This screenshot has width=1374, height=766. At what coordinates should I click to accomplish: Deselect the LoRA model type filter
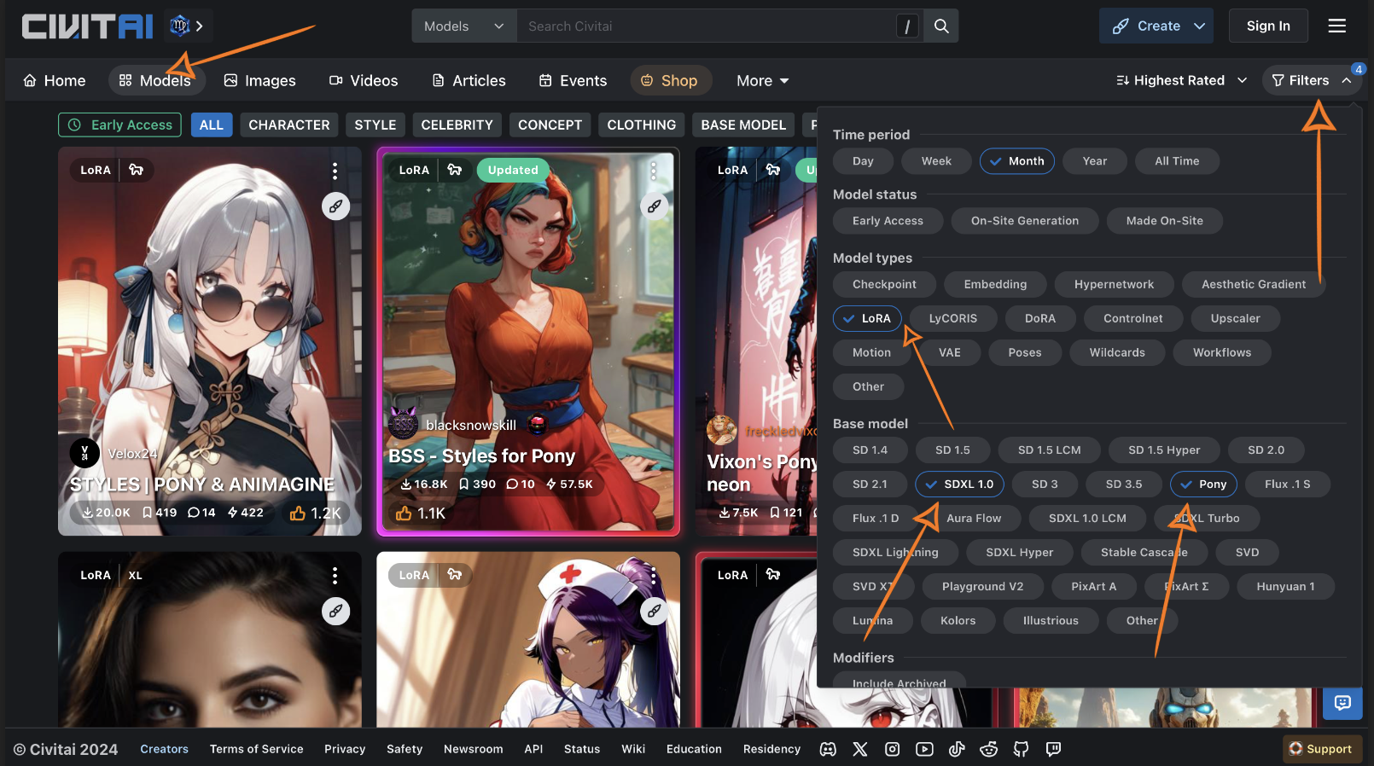click(867, 318)
